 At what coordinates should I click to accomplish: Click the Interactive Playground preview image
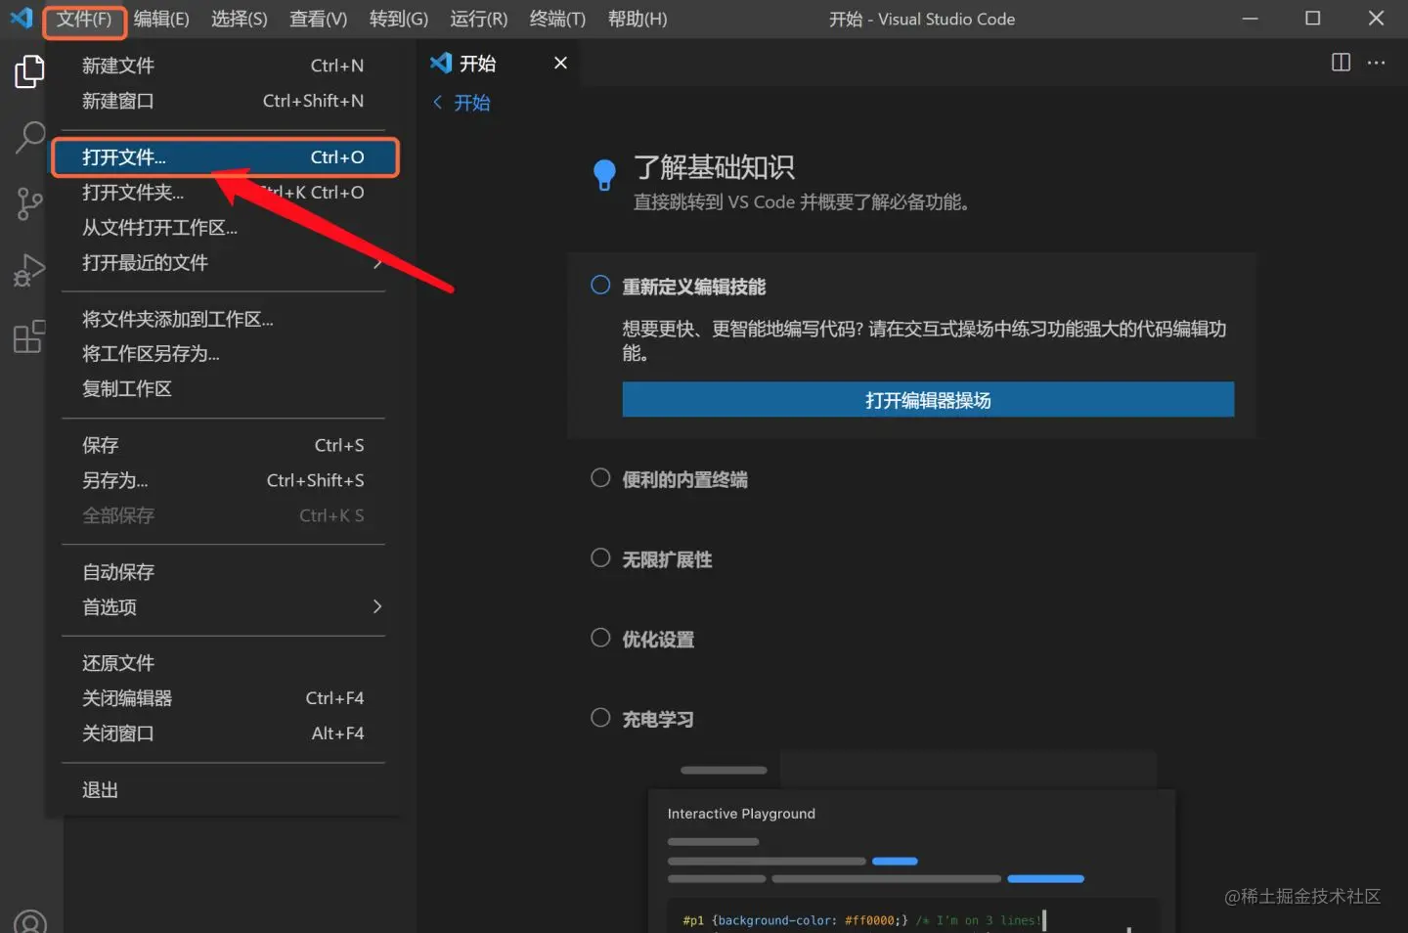coord(912,841)
